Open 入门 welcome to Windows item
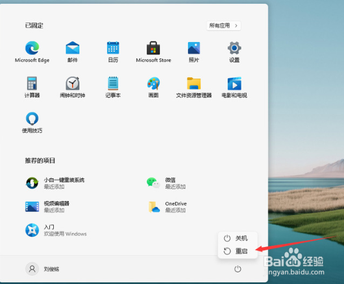The height and width of the screenshot is (284, 344). pos(56,230)
